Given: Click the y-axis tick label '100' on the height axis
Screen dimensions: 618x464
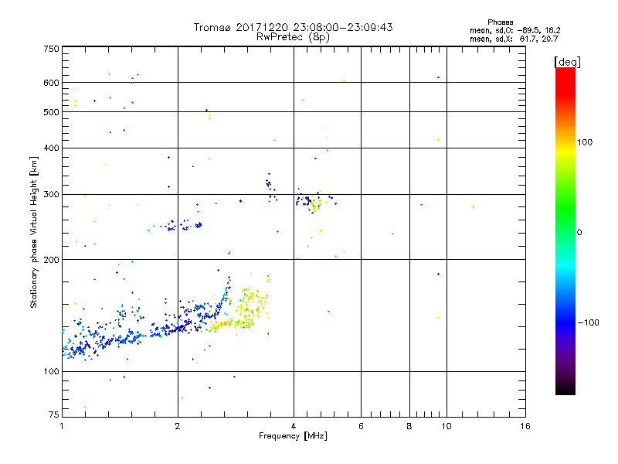Looking at the screenshot, I should (51, 372).
